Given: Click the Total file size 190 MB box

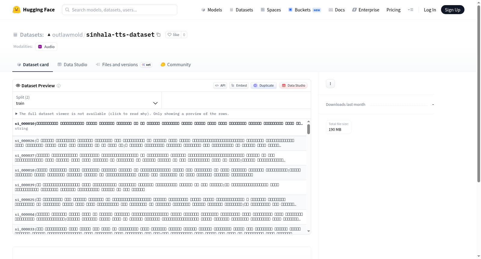Looking at the screenshot, I should tap(339, 127).
